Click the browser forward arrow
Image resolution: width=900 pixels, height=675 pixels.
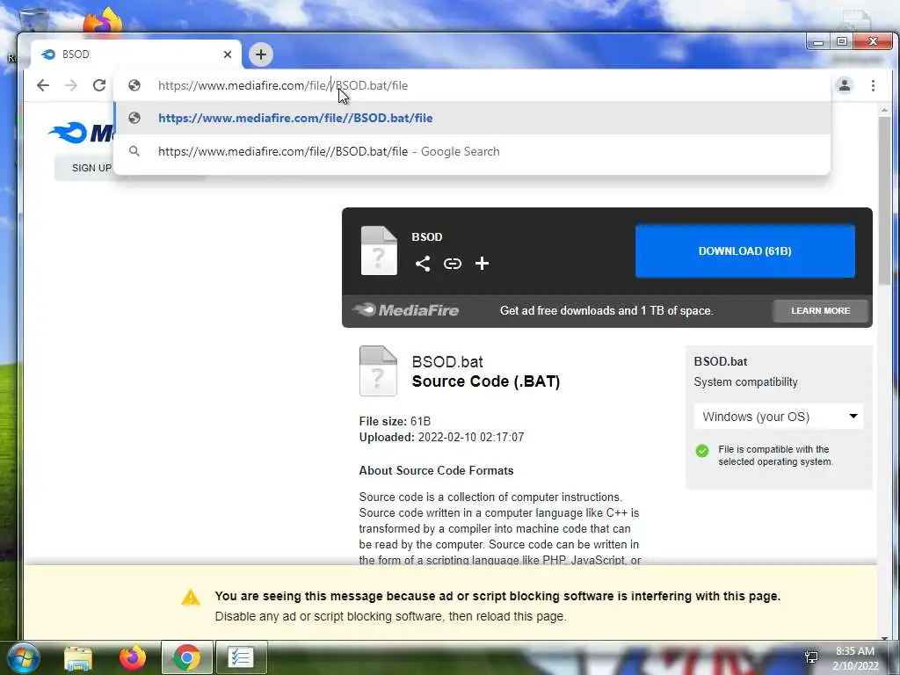click(x=71, y=85)
